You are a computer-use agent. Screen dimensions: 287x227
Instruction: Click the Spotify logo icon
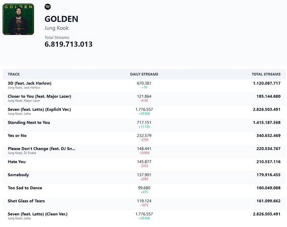(x=47, y=7)
